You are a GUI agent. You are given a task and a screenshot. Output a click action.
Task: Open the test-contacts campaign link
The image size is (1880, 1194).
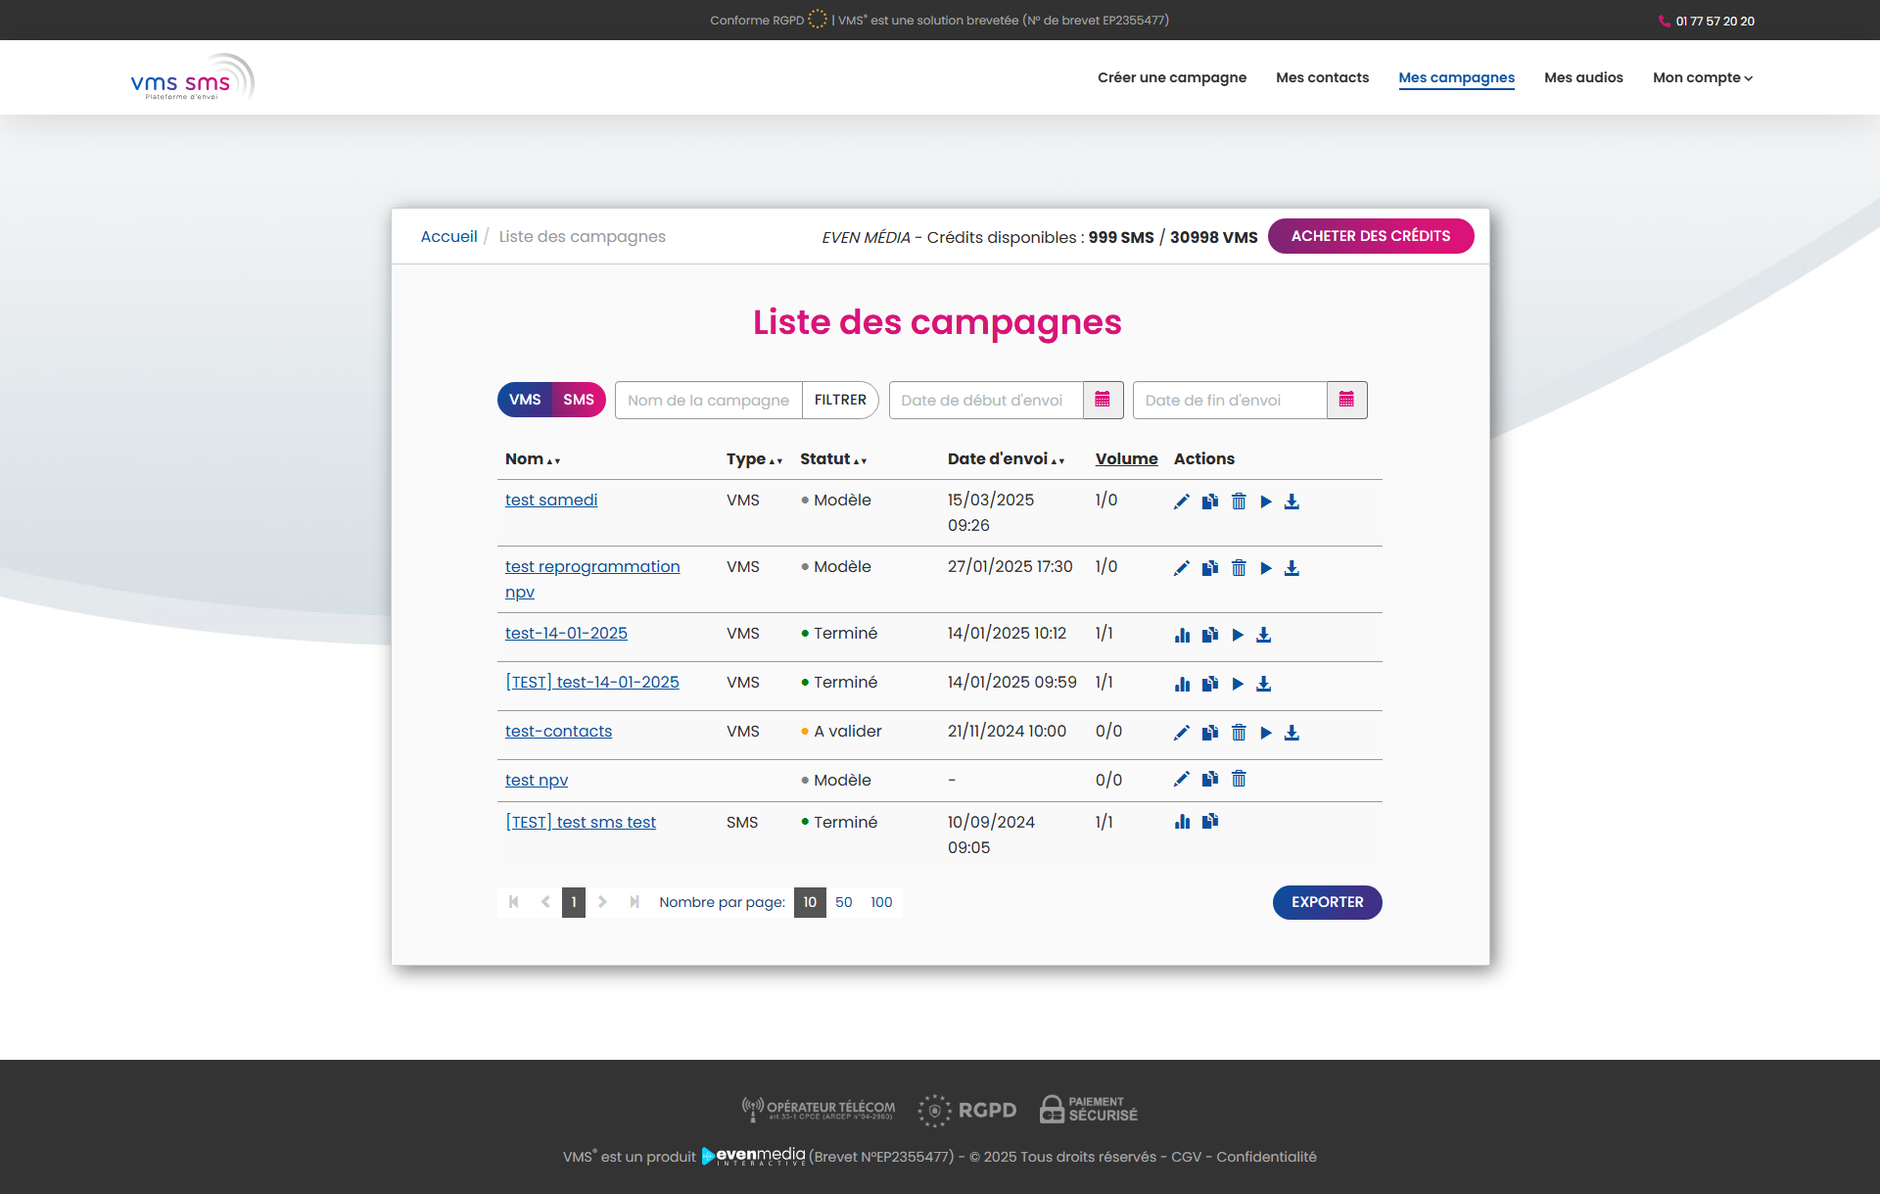pos(558,731)
